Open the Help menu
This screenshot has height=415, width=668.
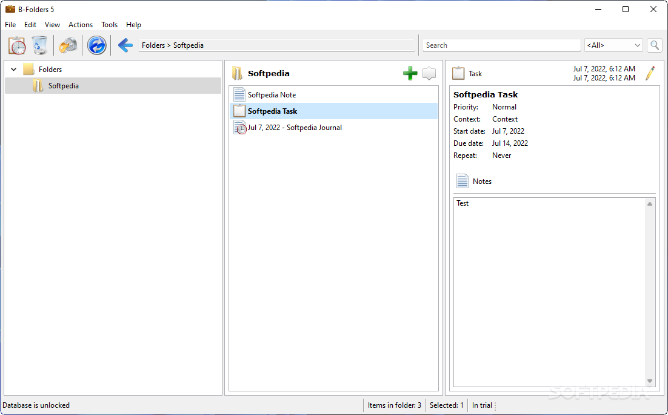pos(133,25)
